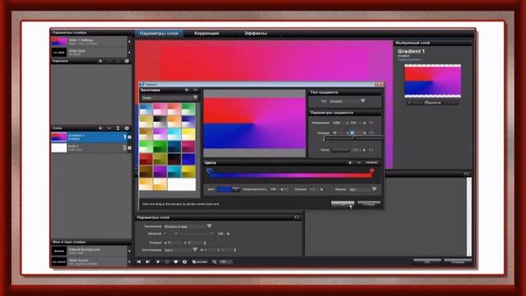Choose the cyan gradient preset
The width and height of the screenshot is (526, 296).
174,134
